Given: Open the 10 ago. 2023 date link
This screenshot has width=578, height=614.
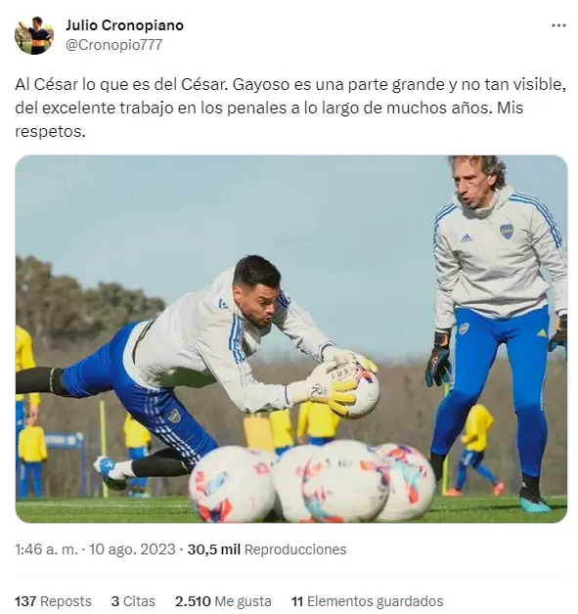Looking at the screenshot, I should (x=132, y=549).
